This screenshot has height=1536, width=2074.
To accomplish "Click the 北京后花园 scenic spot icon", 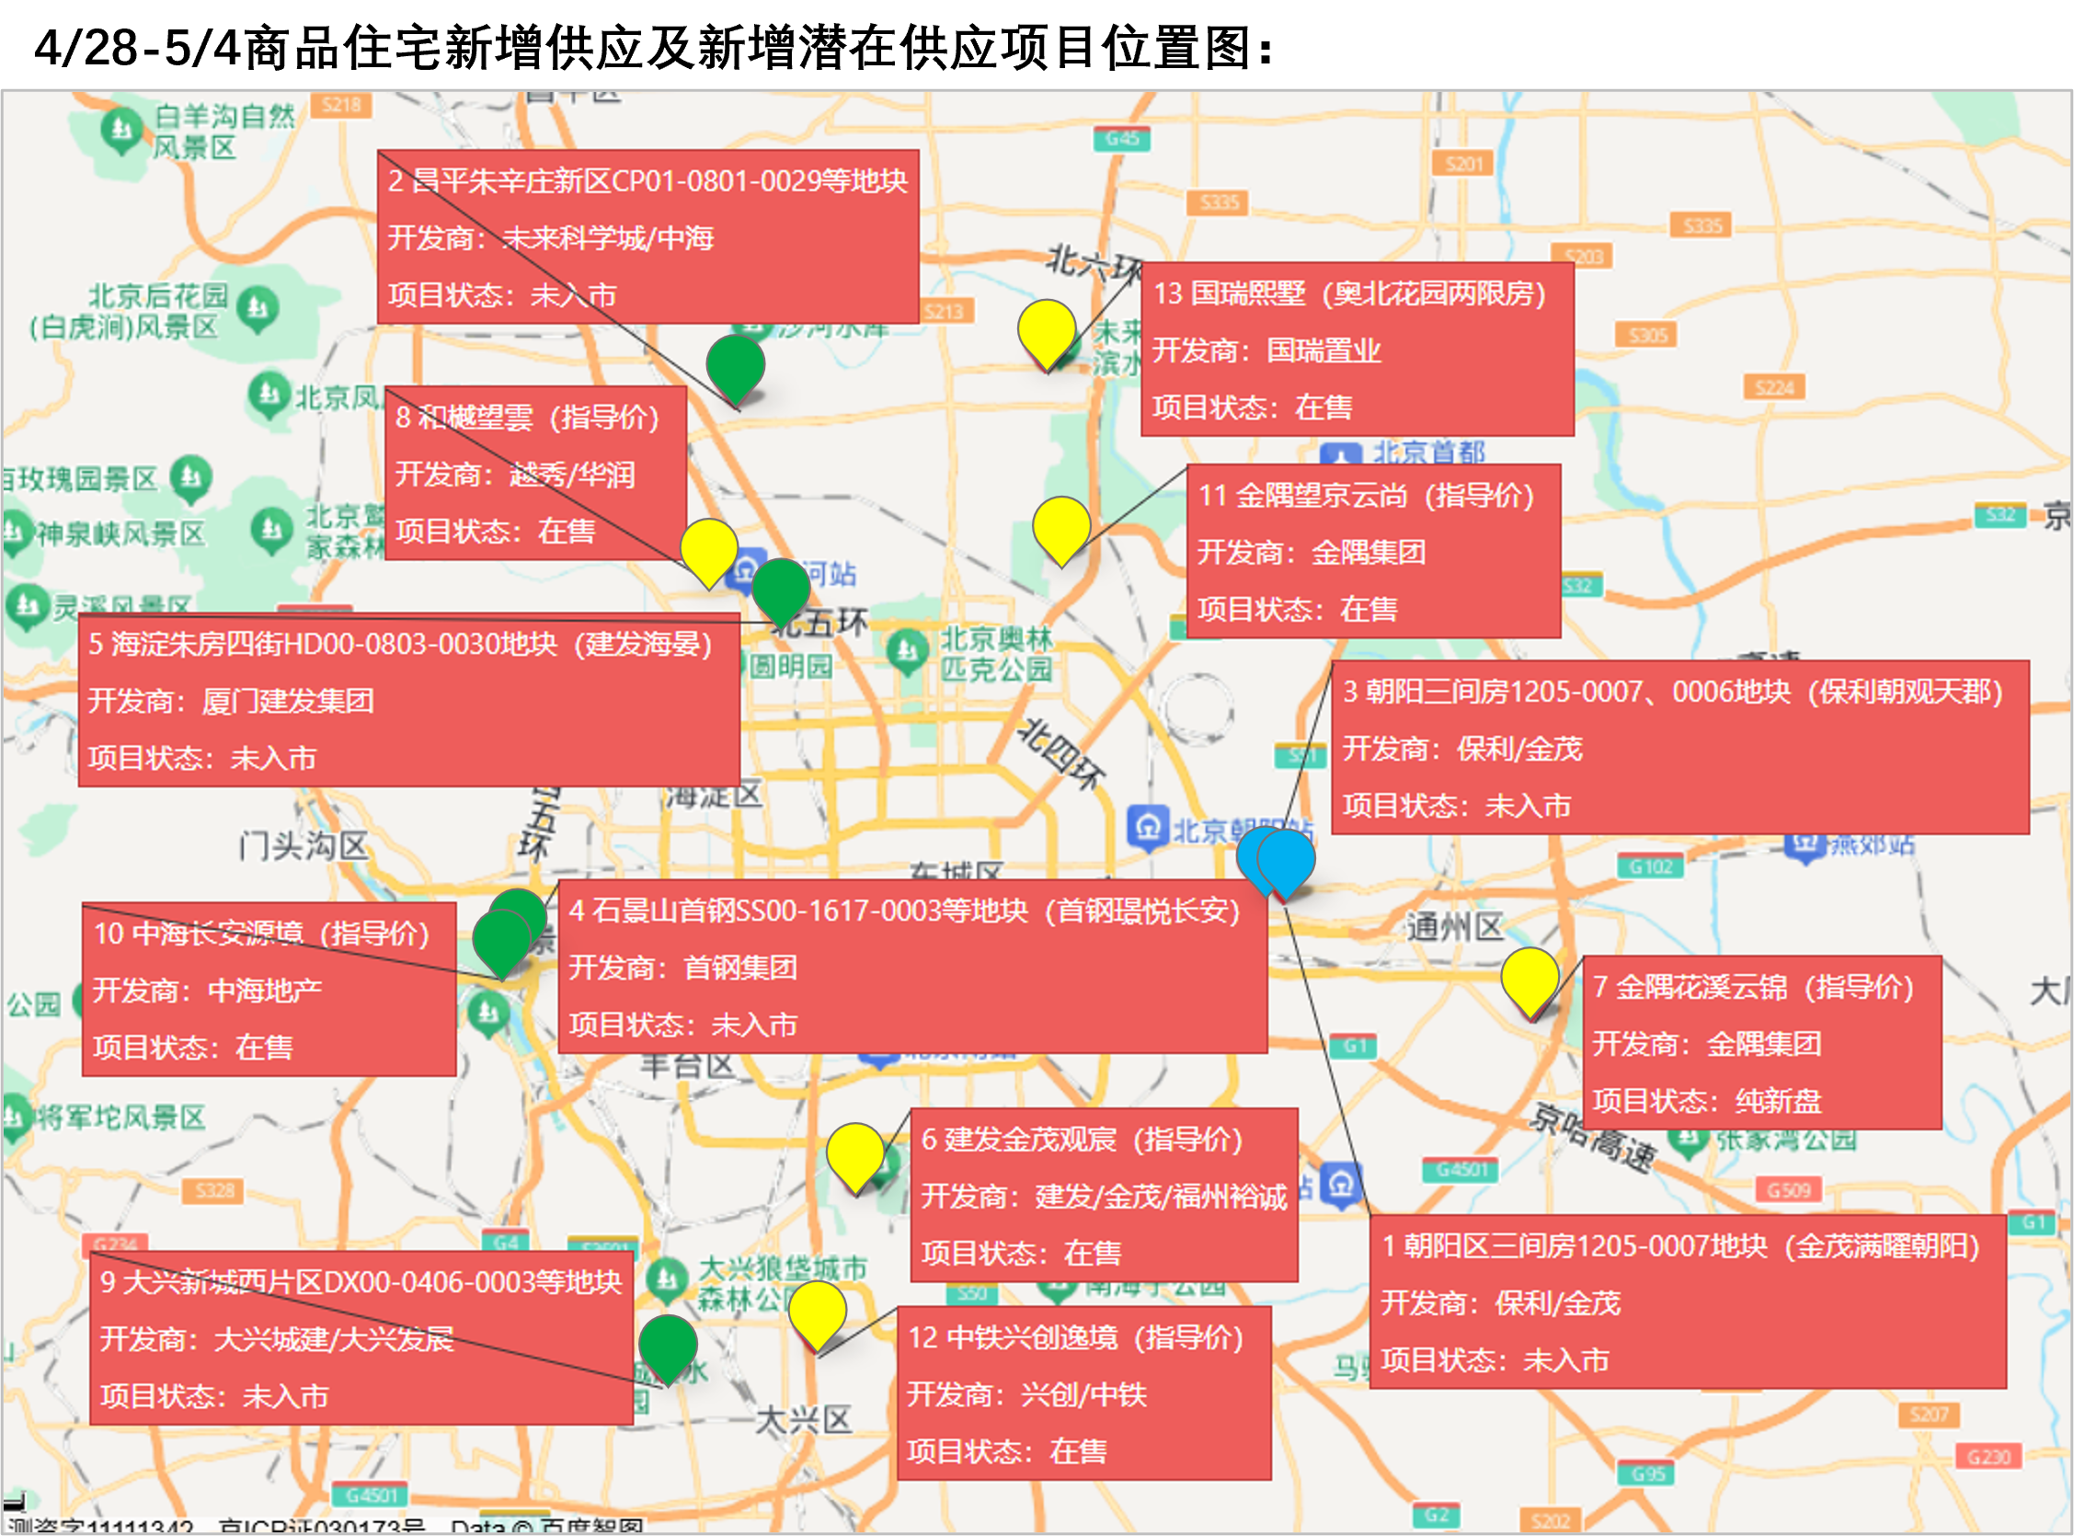I will [x=258, y=309].
